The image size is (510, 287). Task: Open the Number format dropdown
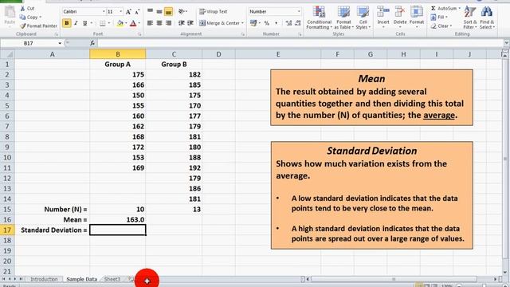pyautogui.click(x=299, y=12)
